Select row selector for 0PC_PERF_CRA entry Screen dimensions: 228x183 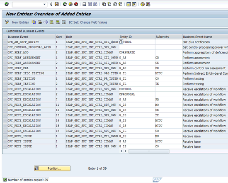(5, 68)
